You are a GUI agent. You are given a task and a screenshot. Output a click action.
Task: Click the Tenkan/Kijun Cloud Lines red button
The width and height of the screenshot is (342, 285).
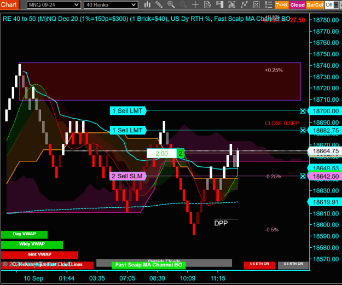click(x=47, y=265)
